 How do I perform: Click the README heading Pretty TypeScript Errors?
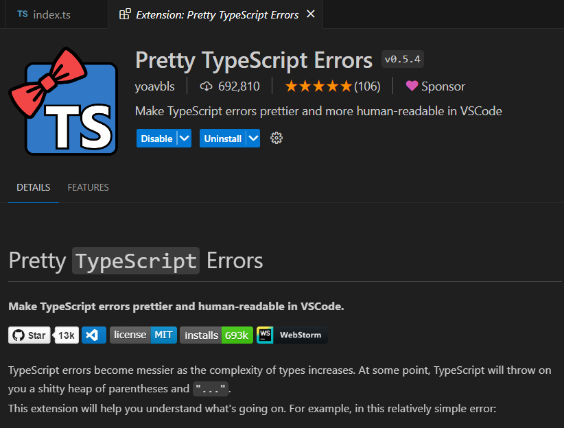pos(136,261)
